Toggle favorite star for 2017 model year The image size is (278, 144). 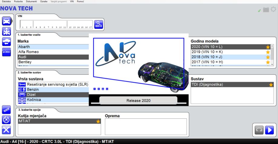268,62
